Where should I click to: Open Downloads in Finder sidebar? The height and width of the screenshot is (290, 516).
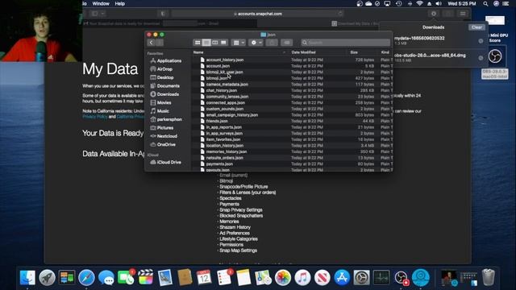164,94
